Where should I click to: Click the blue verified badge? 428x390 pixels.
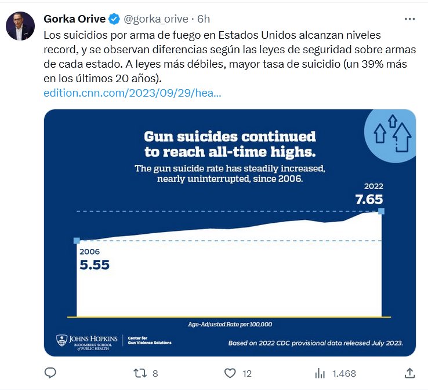pos(115,19)
